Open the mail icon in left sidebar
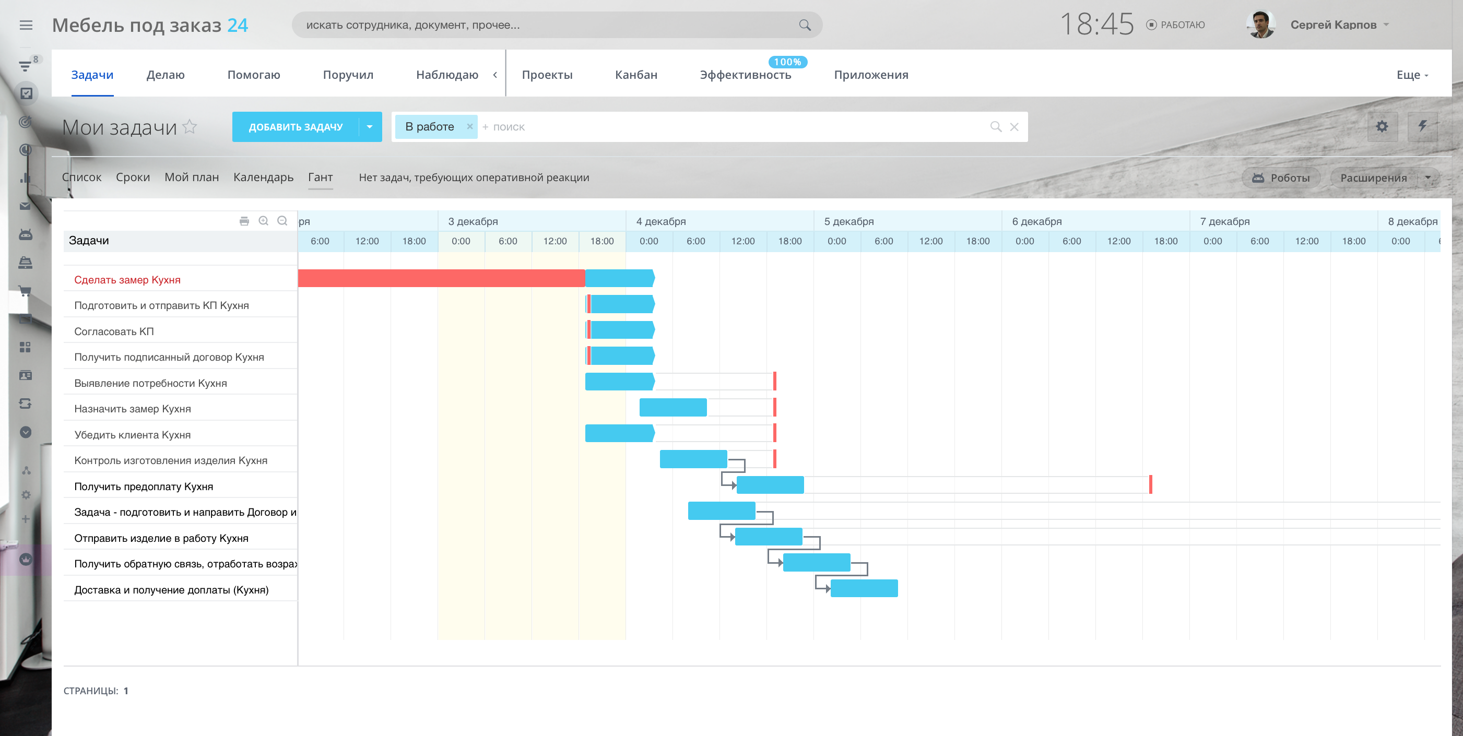 click(x=25, y=206)
